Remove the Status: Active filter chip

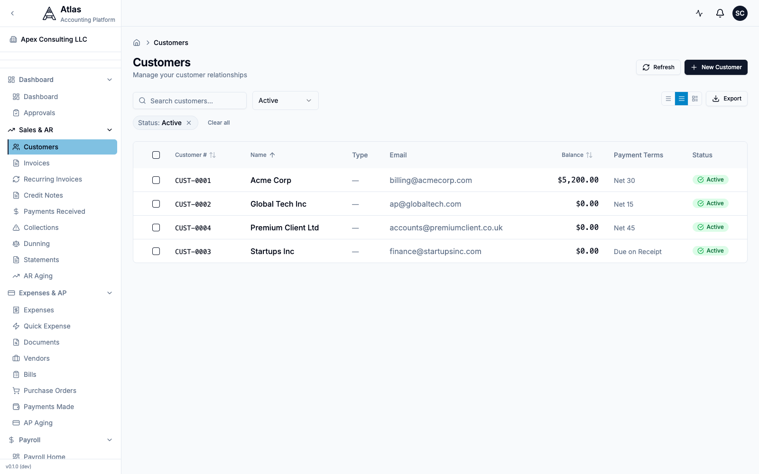(x=189, y=123)
